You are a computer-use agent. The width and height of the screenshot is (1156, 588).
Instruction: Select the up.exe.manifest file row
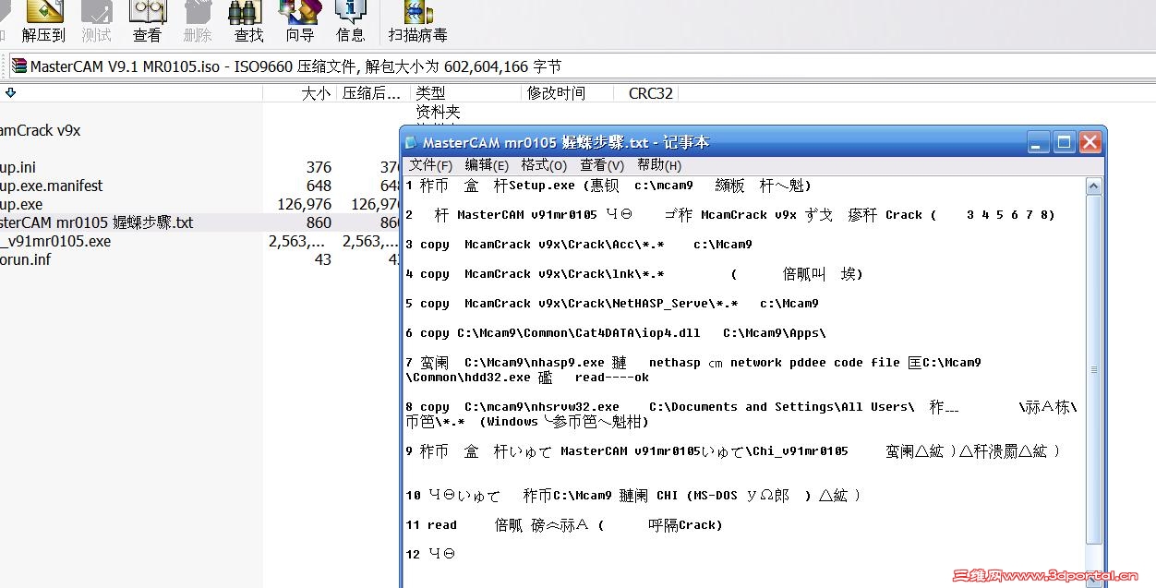pyautogui.click(x=200, y=186)
